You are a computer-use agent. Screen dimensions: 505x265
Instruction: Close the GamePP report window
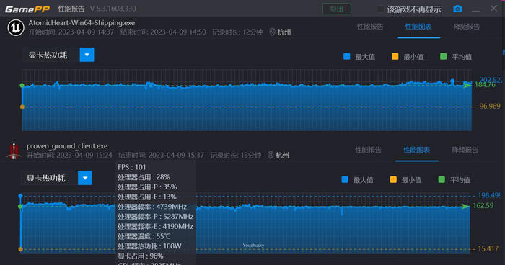pyautogui.click(x=493, y=9)
